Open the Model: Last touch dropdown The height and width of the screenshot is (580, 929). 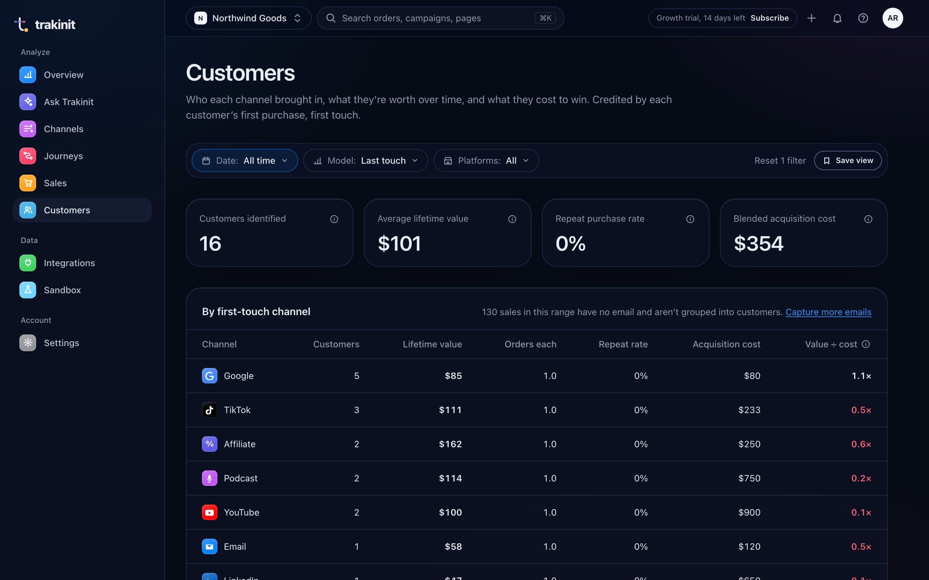tap(365, 160)
